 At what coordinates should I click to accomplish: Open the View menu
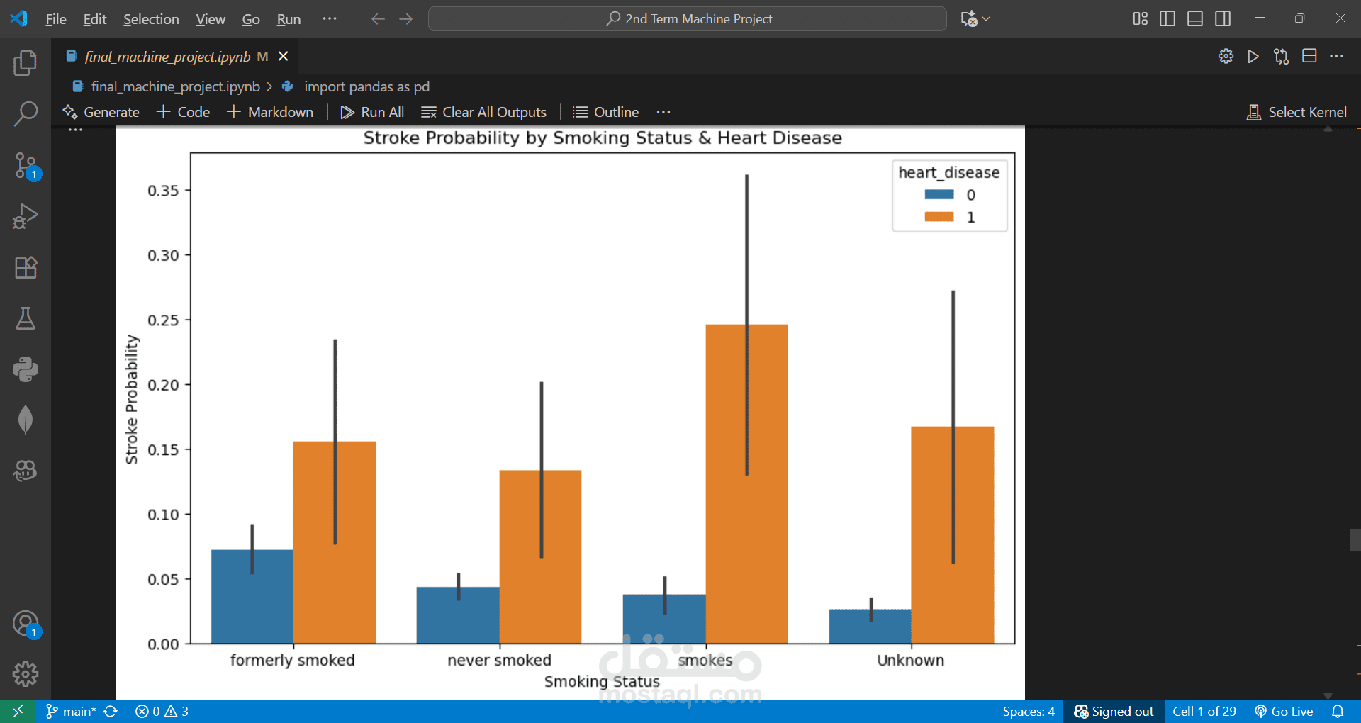coord(211,19)
